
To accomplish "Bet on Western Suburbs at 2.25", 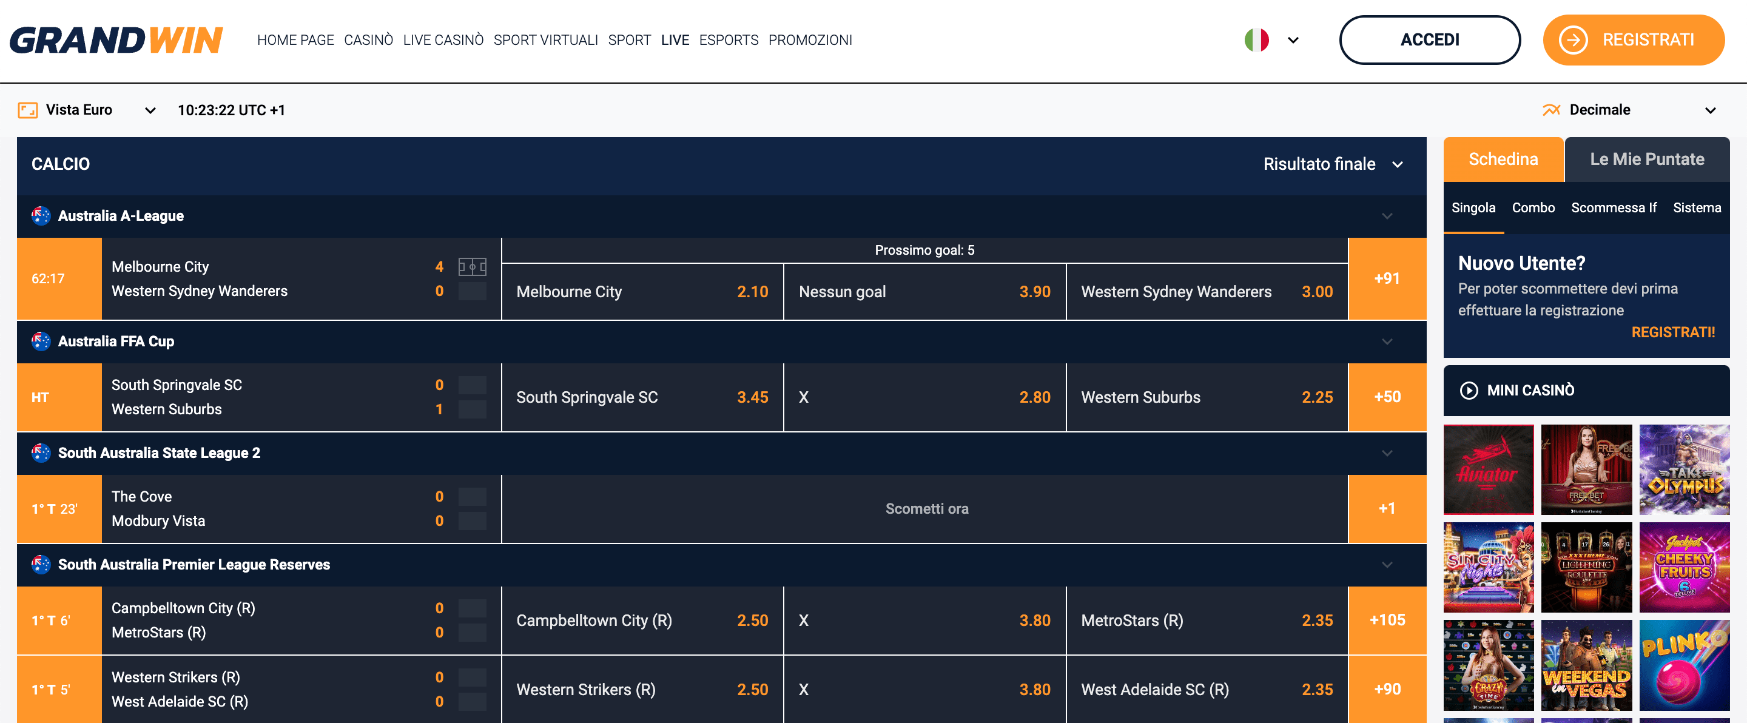I will pyautogui.click(x=1207, y=397).
